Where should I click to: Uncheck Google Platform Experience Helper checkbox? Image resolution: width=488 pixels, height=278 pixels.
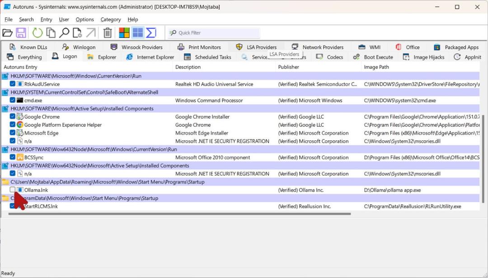(x=13, y=125)
